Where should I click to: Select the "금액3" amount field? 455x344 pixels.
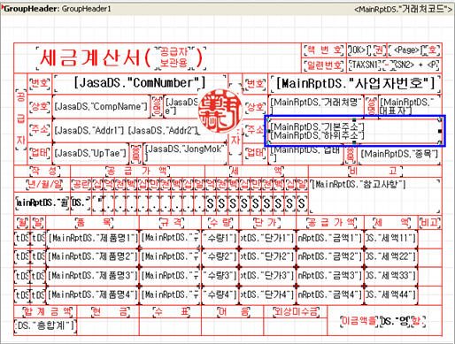coord(329,276)
